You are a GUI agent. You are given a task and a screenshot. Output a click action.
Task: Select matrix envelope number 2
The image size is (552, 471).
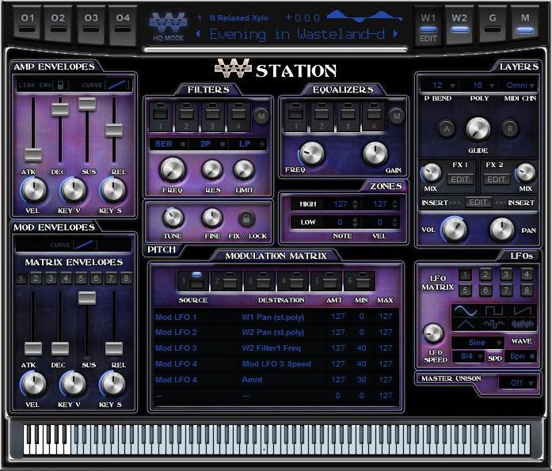(x=36, y=279)
